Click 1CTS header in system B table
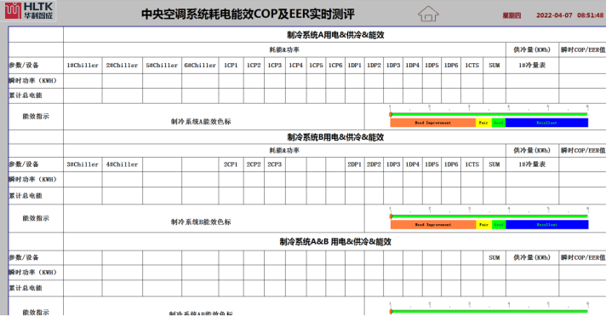 tap(472, 164)
